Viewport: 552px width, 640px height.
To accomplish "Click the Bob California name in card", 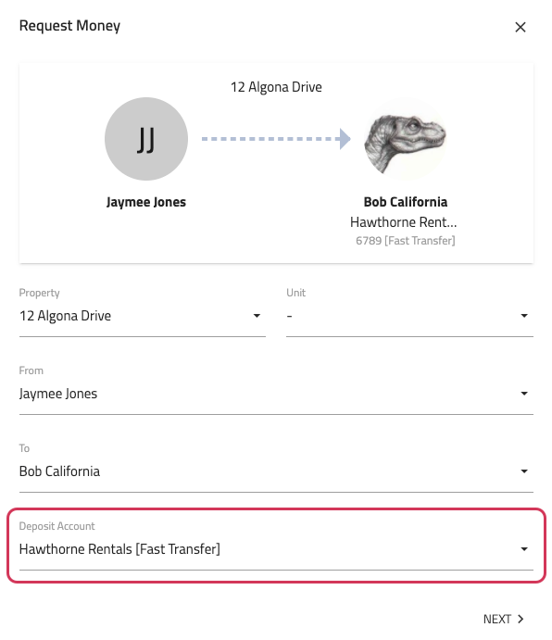I will point(406,202).
